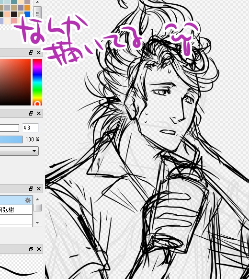249x279 pixels.
Task: Close the brush list panel
Action: click(39, 188)
